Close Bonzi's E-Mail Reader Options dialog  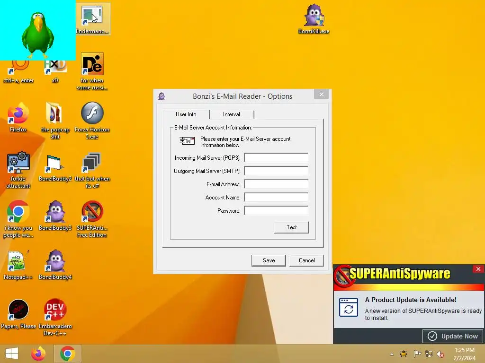(x=322, y=95)
